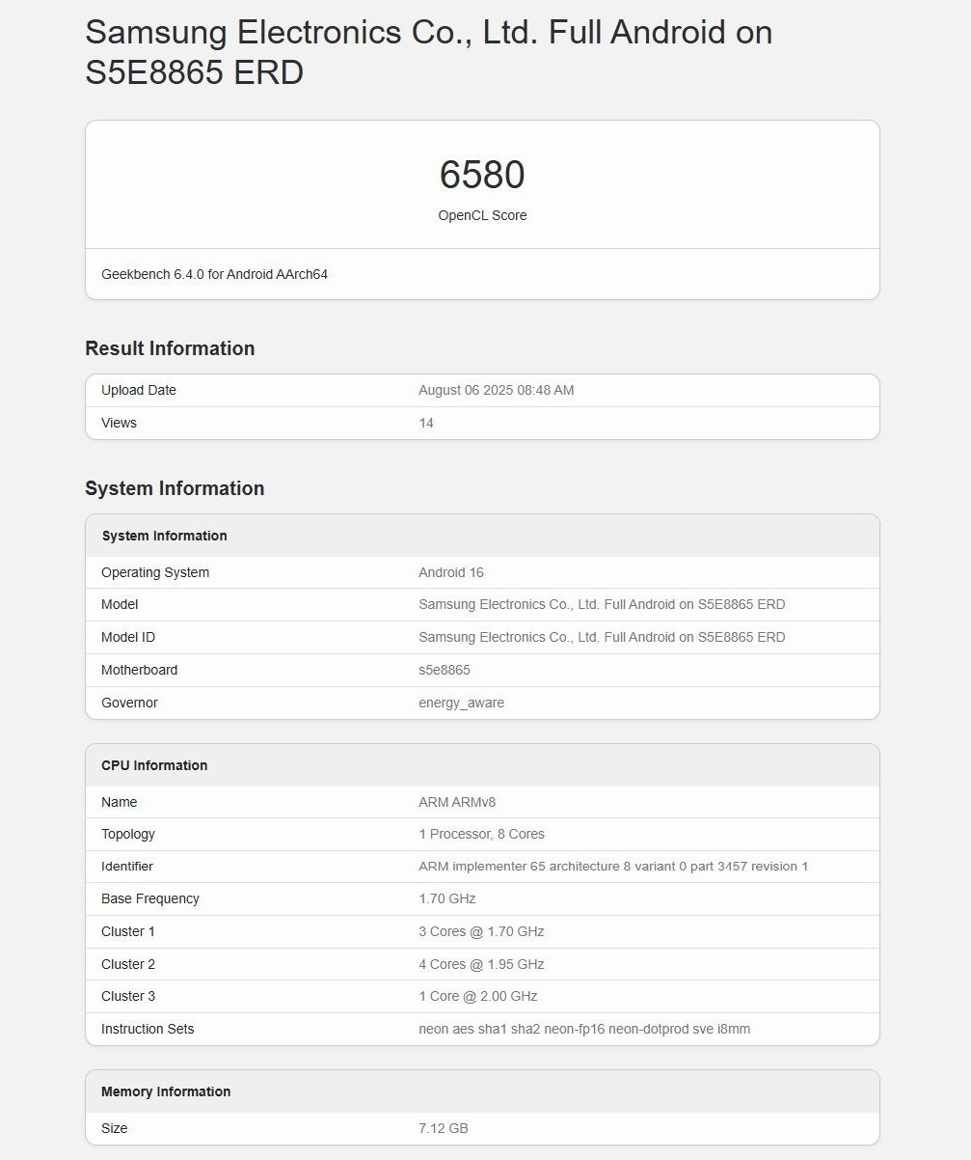Click the Model ID label
The height and width of the screenshot is (1160, 971).
click(128, 637)
